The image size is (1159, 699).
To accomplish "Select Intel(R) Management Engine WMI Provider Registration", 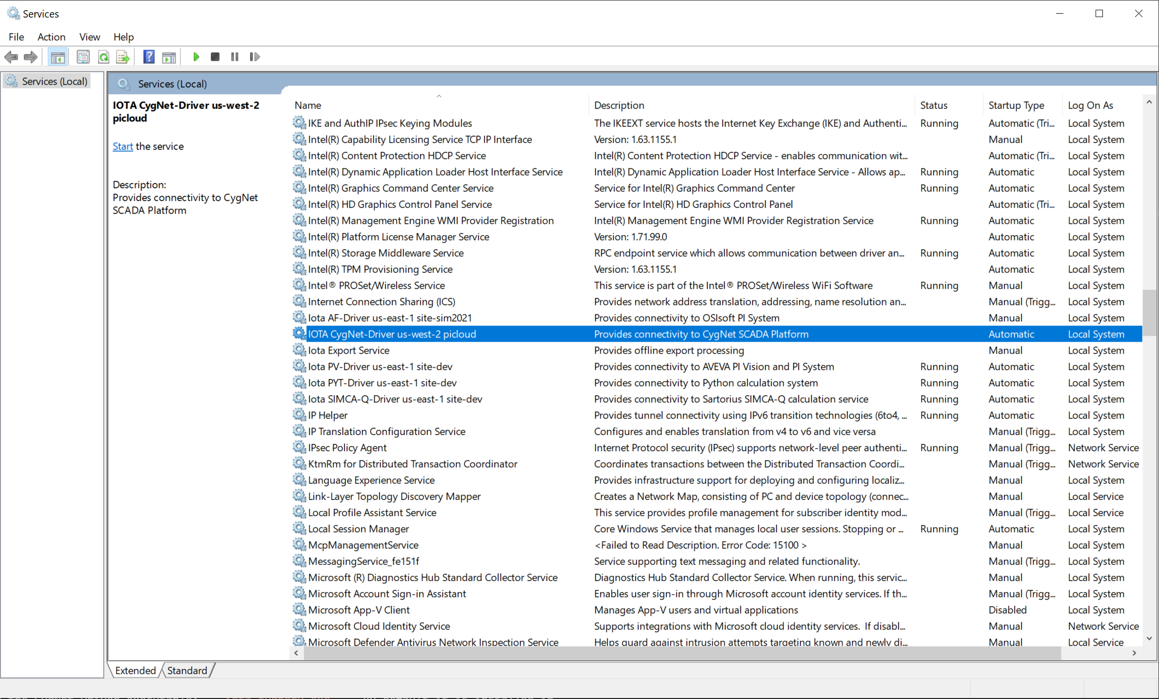I will (x=716, y=220).
